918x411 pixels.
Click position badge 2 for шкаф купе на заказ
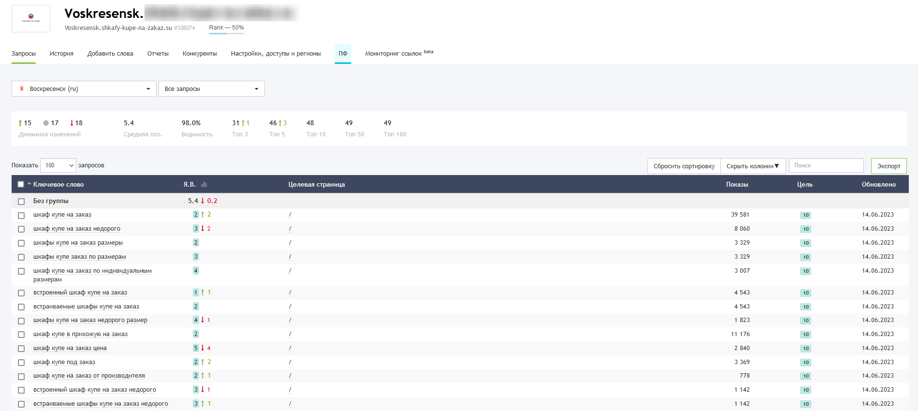[196, 215]
